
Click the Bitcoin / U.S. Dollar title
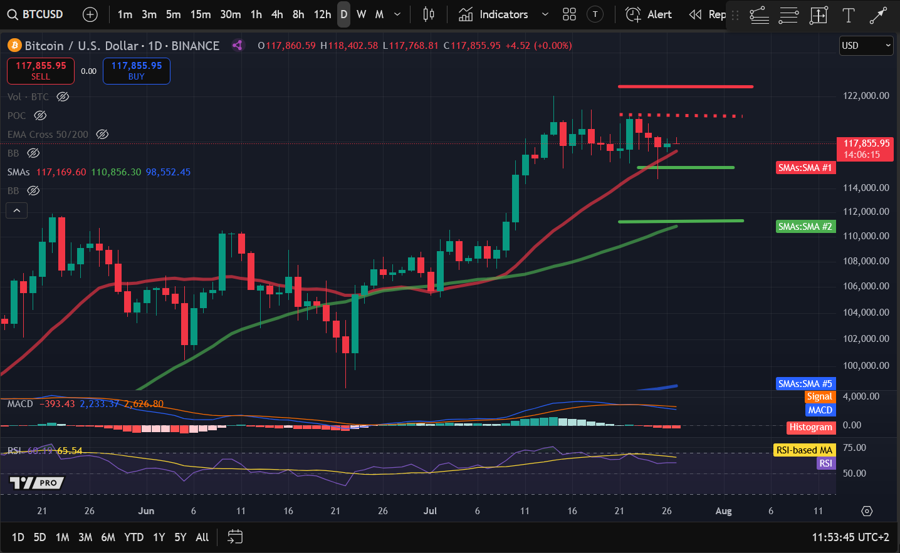[x=81, y=45]
